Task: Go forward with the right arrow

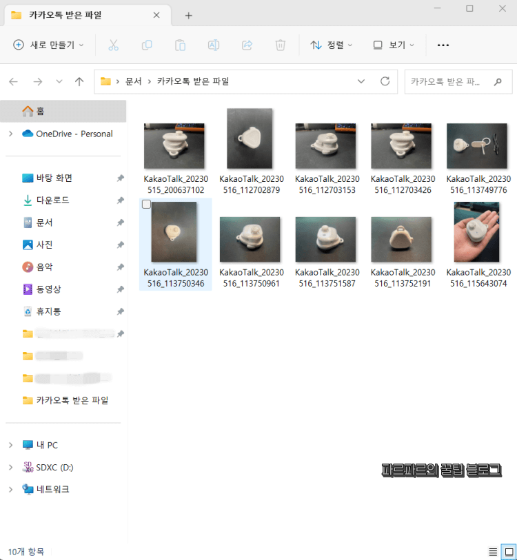Action: [37, 82]
